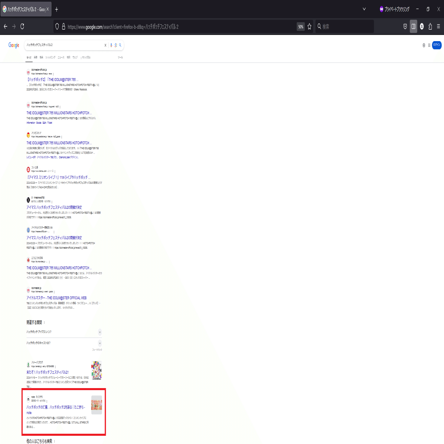The width and height of the screenshot is (444, 444).
Task: Open options for first idolmaster-official.jp result
Action: [x=53, y=74]
